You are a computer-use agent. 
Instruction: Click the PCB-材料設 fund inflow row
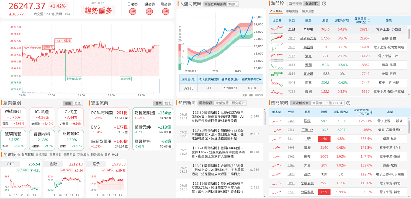(x=109, y=115)
